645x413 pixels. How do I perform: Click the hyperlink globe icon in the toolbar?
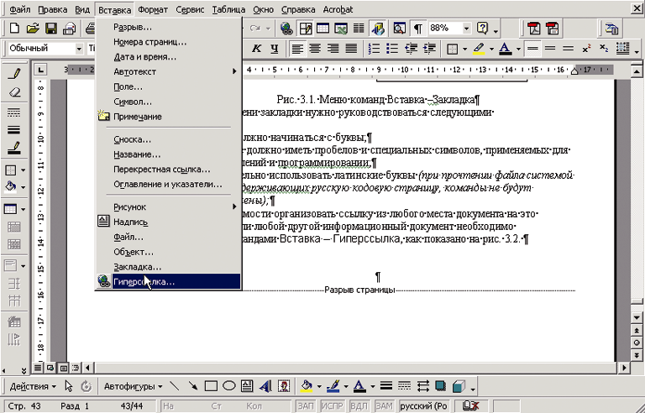click(x=286, y=29)
